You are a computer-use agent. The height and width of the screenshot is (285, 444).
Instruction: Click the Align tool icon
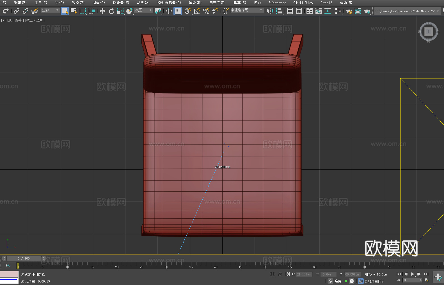click(x=279, y=11)
